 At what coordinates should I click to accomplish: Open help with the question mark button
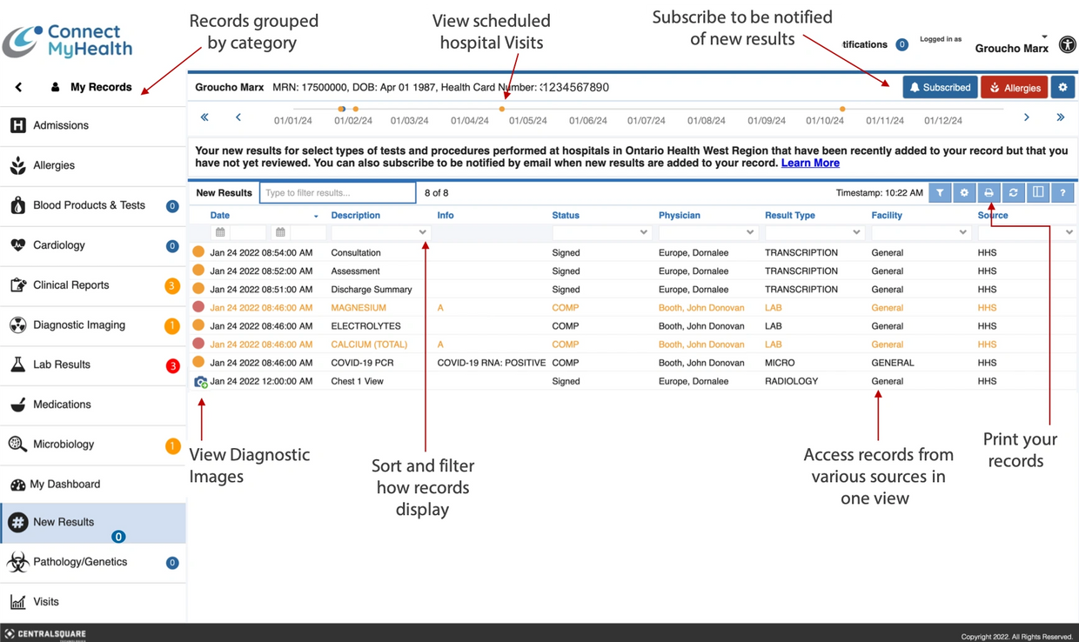point(1062,193)
